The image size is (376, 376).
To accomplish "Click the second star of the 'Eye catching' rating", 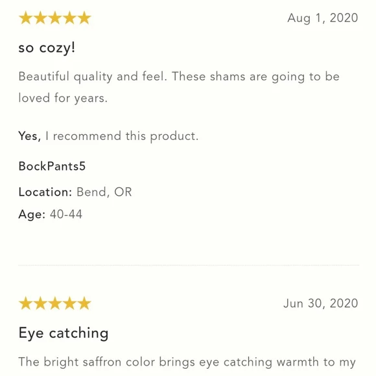I will point(40,303).
